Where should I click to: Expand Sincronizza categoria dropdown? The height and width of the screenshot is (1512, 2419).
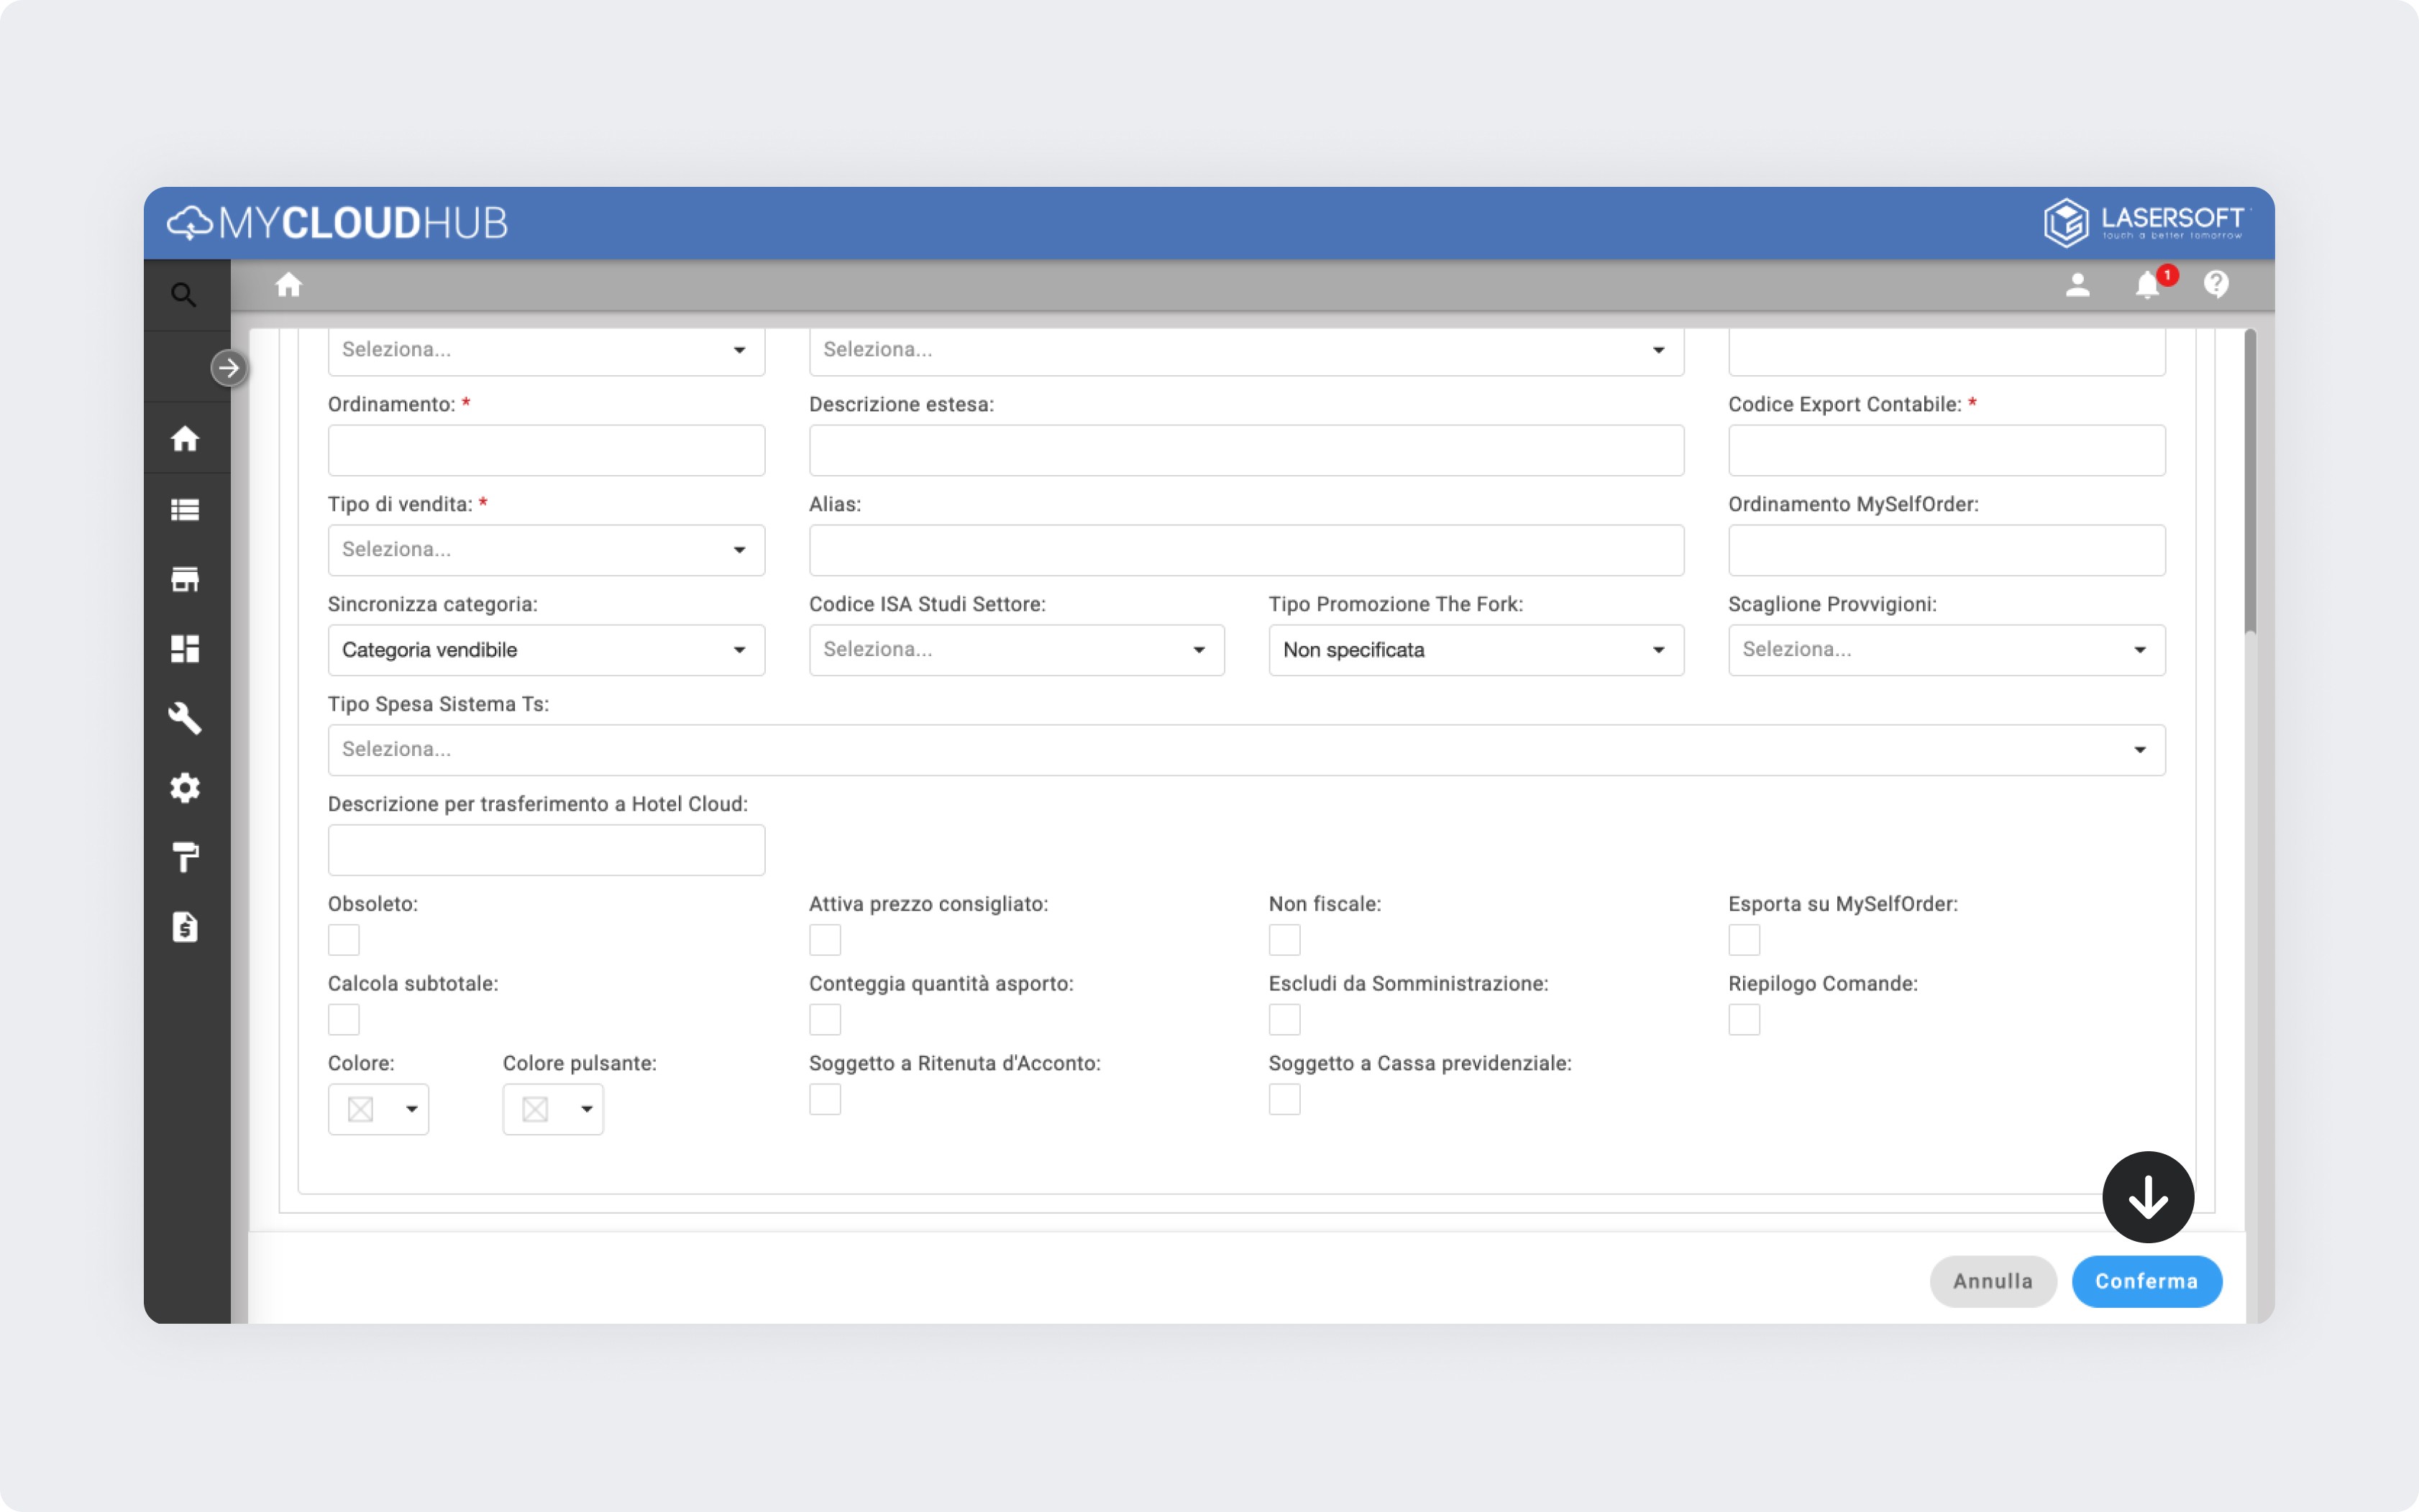[547, 650]
